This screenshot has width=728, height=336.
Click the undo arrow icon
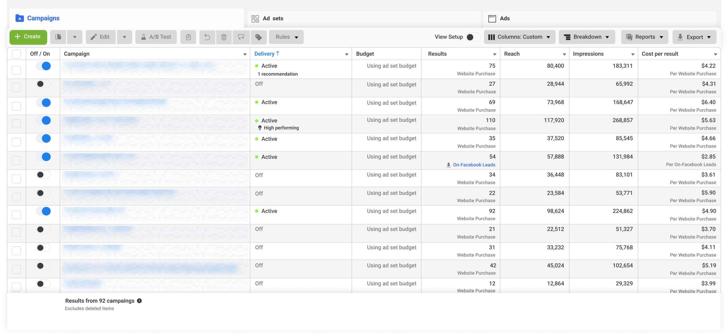click(x=207, y=37)
